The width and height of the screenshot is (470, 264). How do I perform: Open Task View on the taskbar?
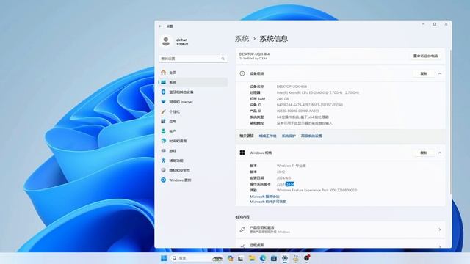[241, 258]
